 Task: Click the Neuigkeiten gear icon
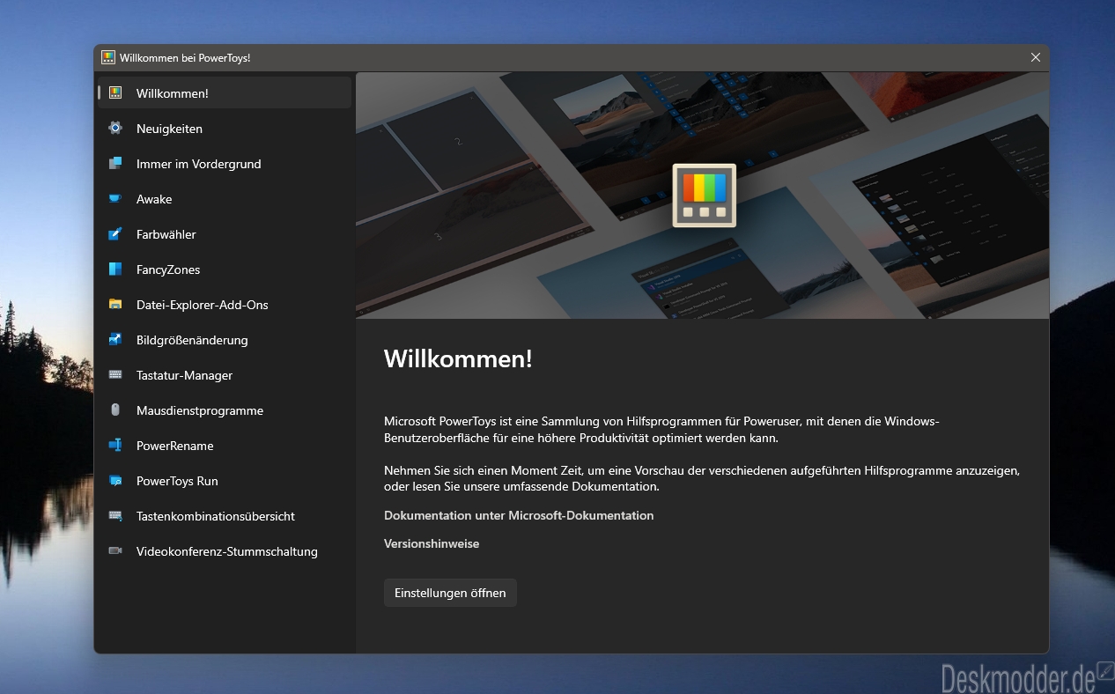coord(115,128)
